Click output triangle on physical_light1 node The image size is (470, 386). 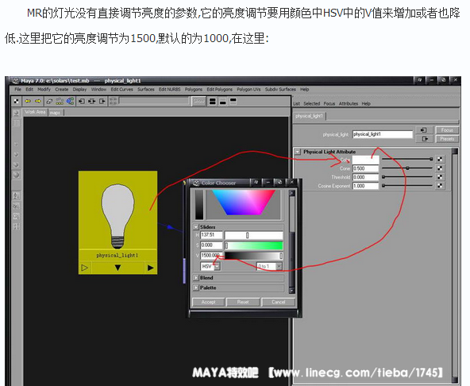(151, 268)
